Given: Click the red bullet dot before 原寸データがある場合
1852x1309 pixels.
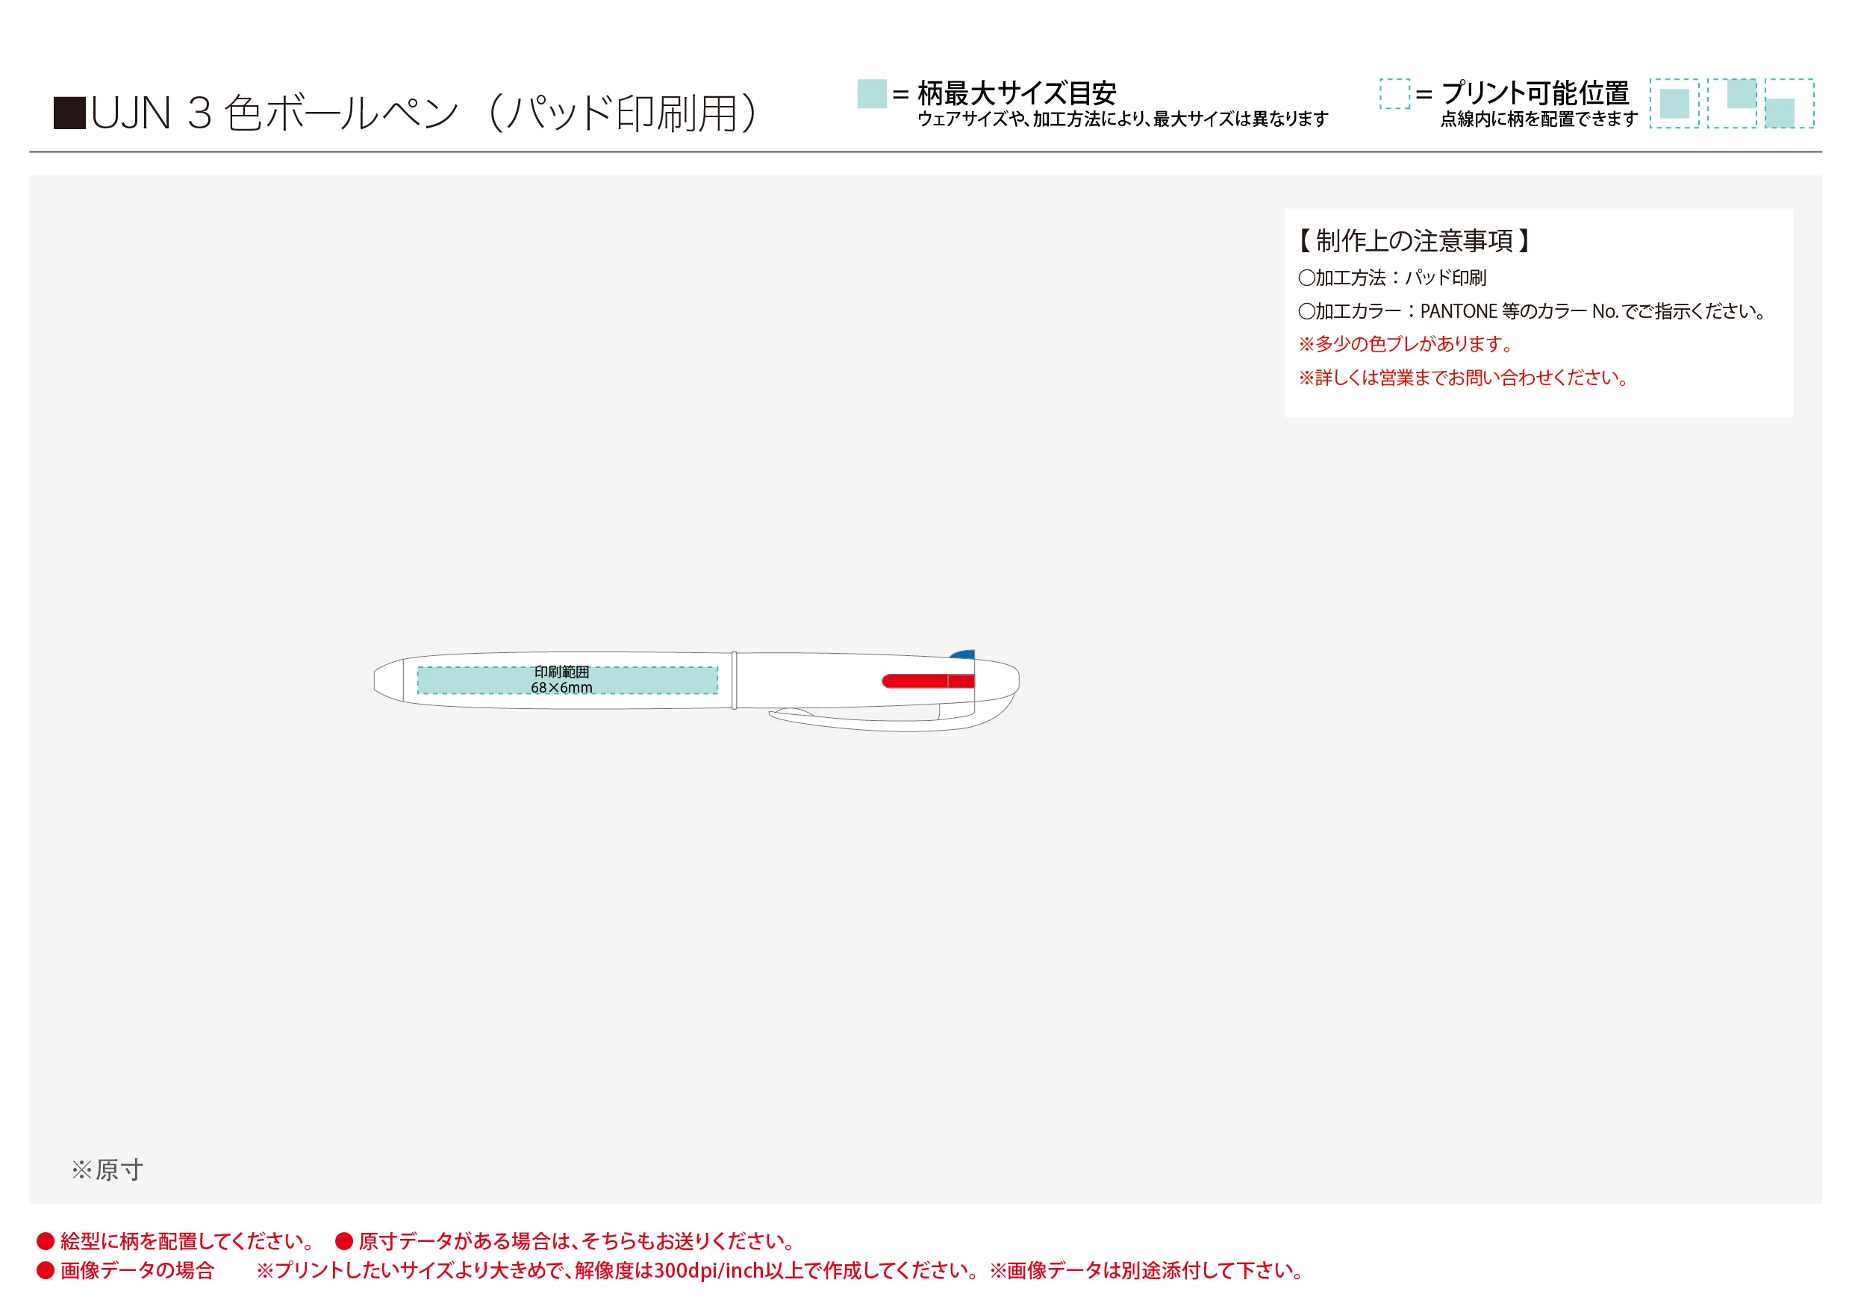Looking at the screenshot, I should coord(344,1241).
